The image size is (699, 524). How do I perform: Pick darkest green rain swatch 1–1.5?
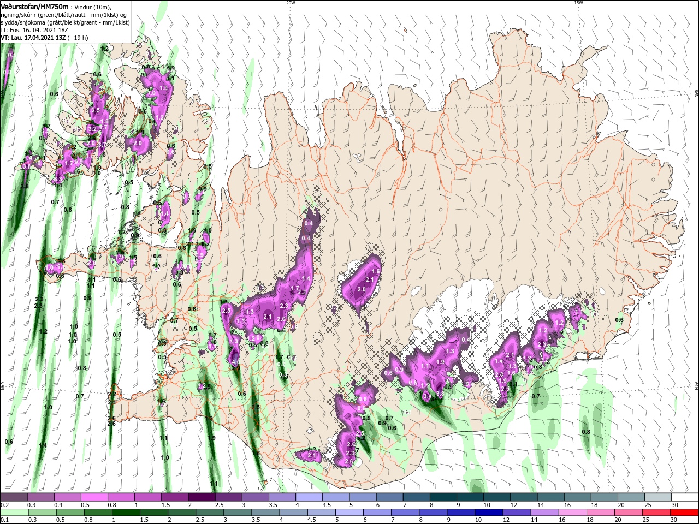pos(126,512)
